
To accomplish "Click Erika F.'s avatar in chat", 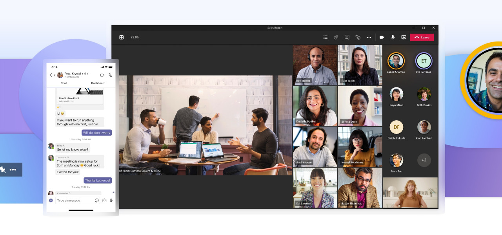I will [x=51, y=146].
